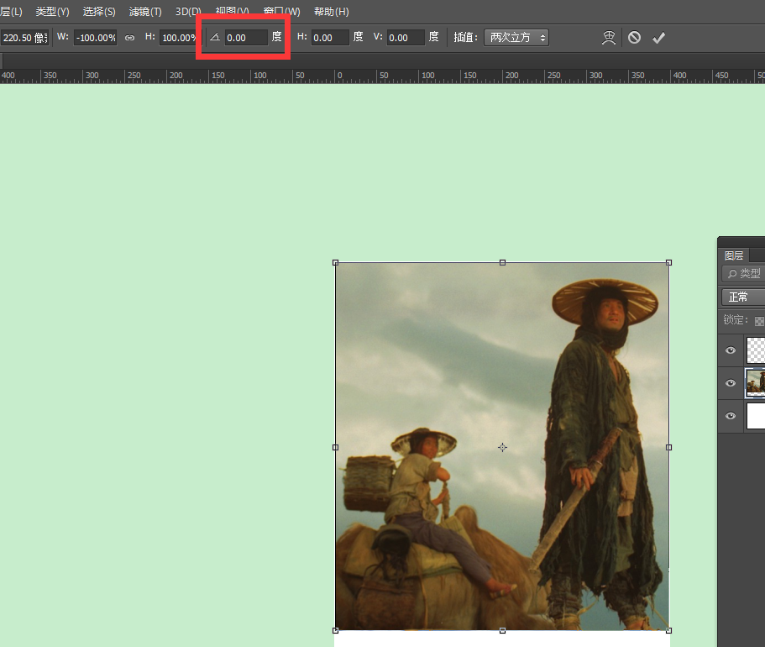The image size is (765, 647).
Task: Click the right-middle transform handle
Action: 669,447
